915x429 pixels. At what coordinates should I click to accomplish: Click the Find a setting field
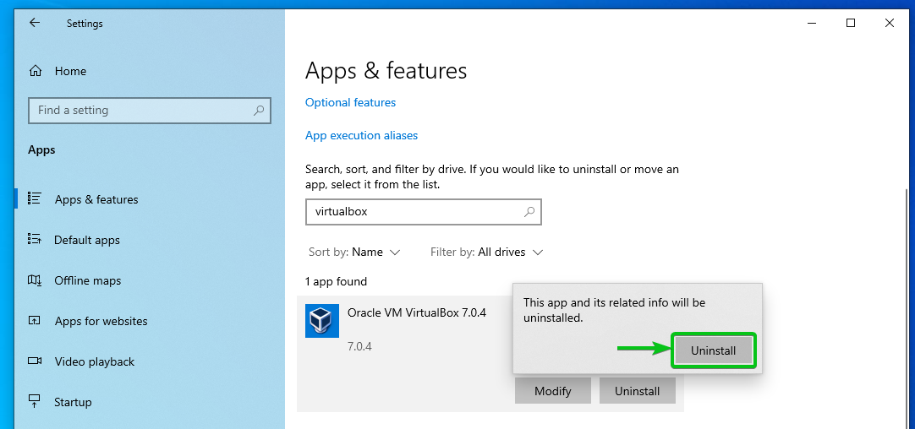point(150,110)
